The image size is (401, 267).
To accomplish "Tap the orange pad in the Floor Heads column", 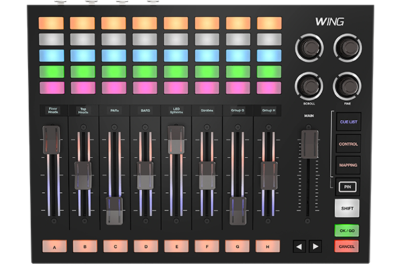I will (51, 23).
